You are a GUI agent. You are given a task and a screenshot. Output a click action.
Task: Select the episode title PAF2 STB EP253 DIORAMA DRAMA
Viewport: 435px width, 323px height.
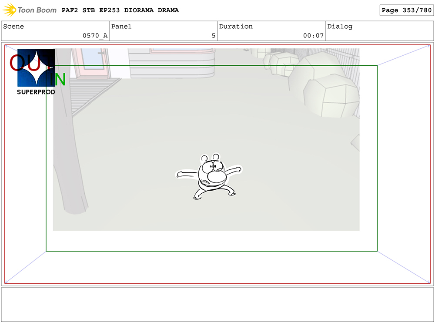pos(120,10)
